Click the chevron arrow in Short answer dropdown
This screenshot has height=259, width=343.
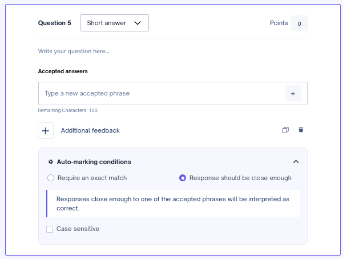coord(138,23)
